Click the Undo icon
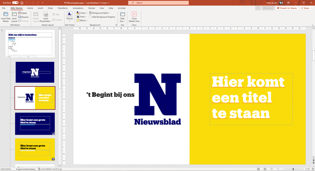The height and width of the screenshot is (171, 315). 26,3
